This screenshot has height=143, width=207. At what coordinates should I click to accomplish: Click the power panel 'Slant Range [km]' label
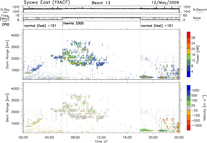click(7, 54)
